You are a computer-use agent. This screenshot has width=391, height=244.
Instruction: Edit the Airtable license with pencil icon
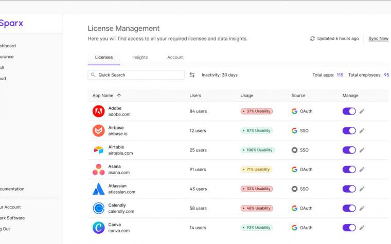(362, 150)
